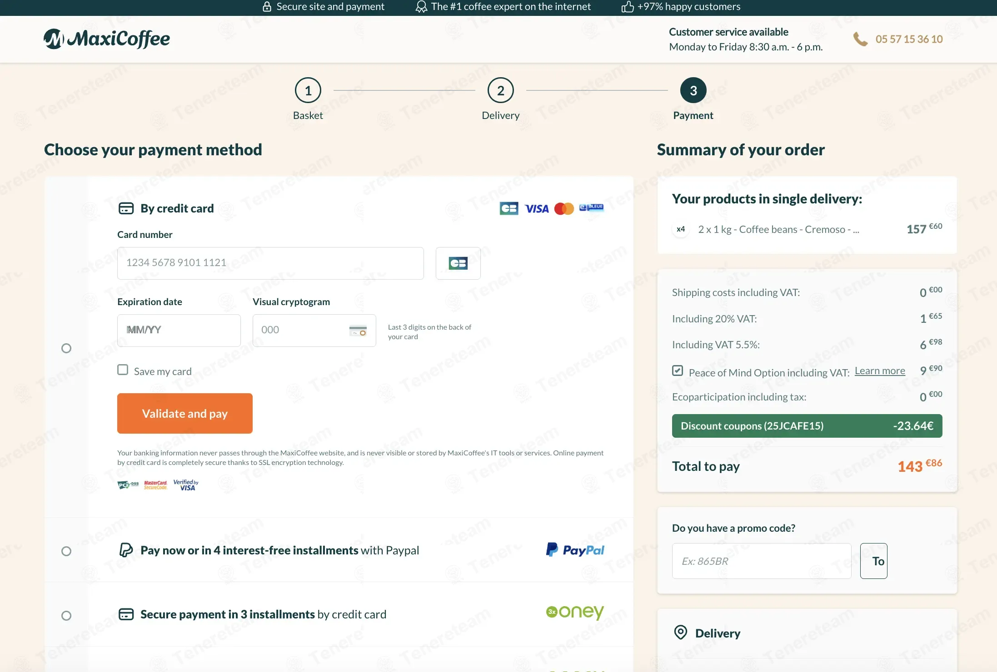Click the phone icon in header
997x672 pixels.
click(860, 39)
